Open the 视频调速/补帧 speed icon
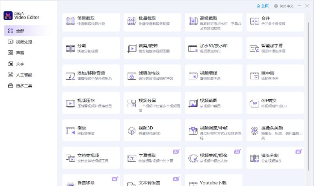 [x=193, y=131]
